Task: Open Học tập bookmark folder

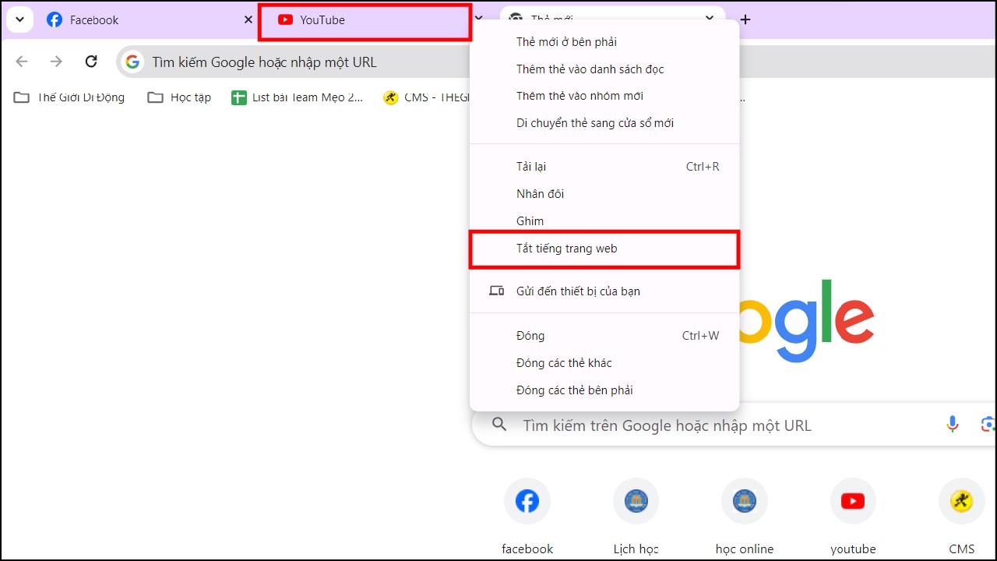Action: 179,97
